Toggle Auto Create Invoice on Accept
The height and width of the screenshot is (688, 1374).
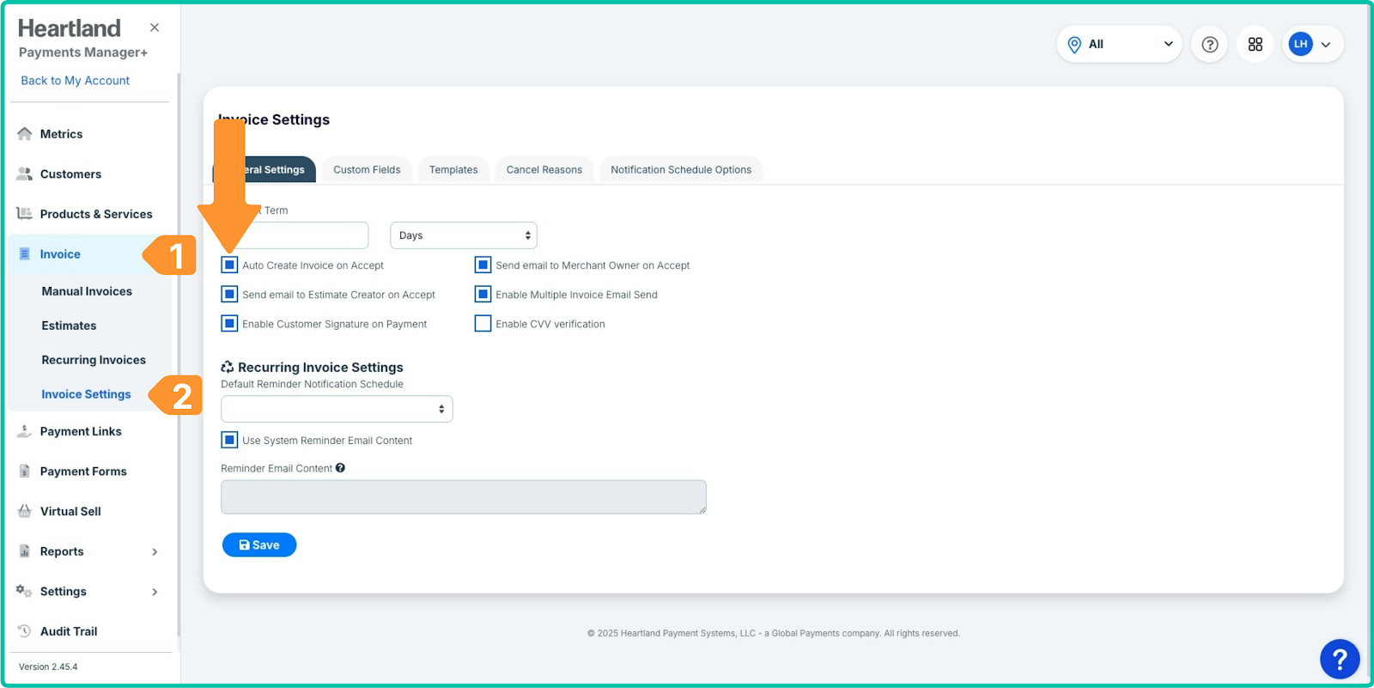pos(229,265)
